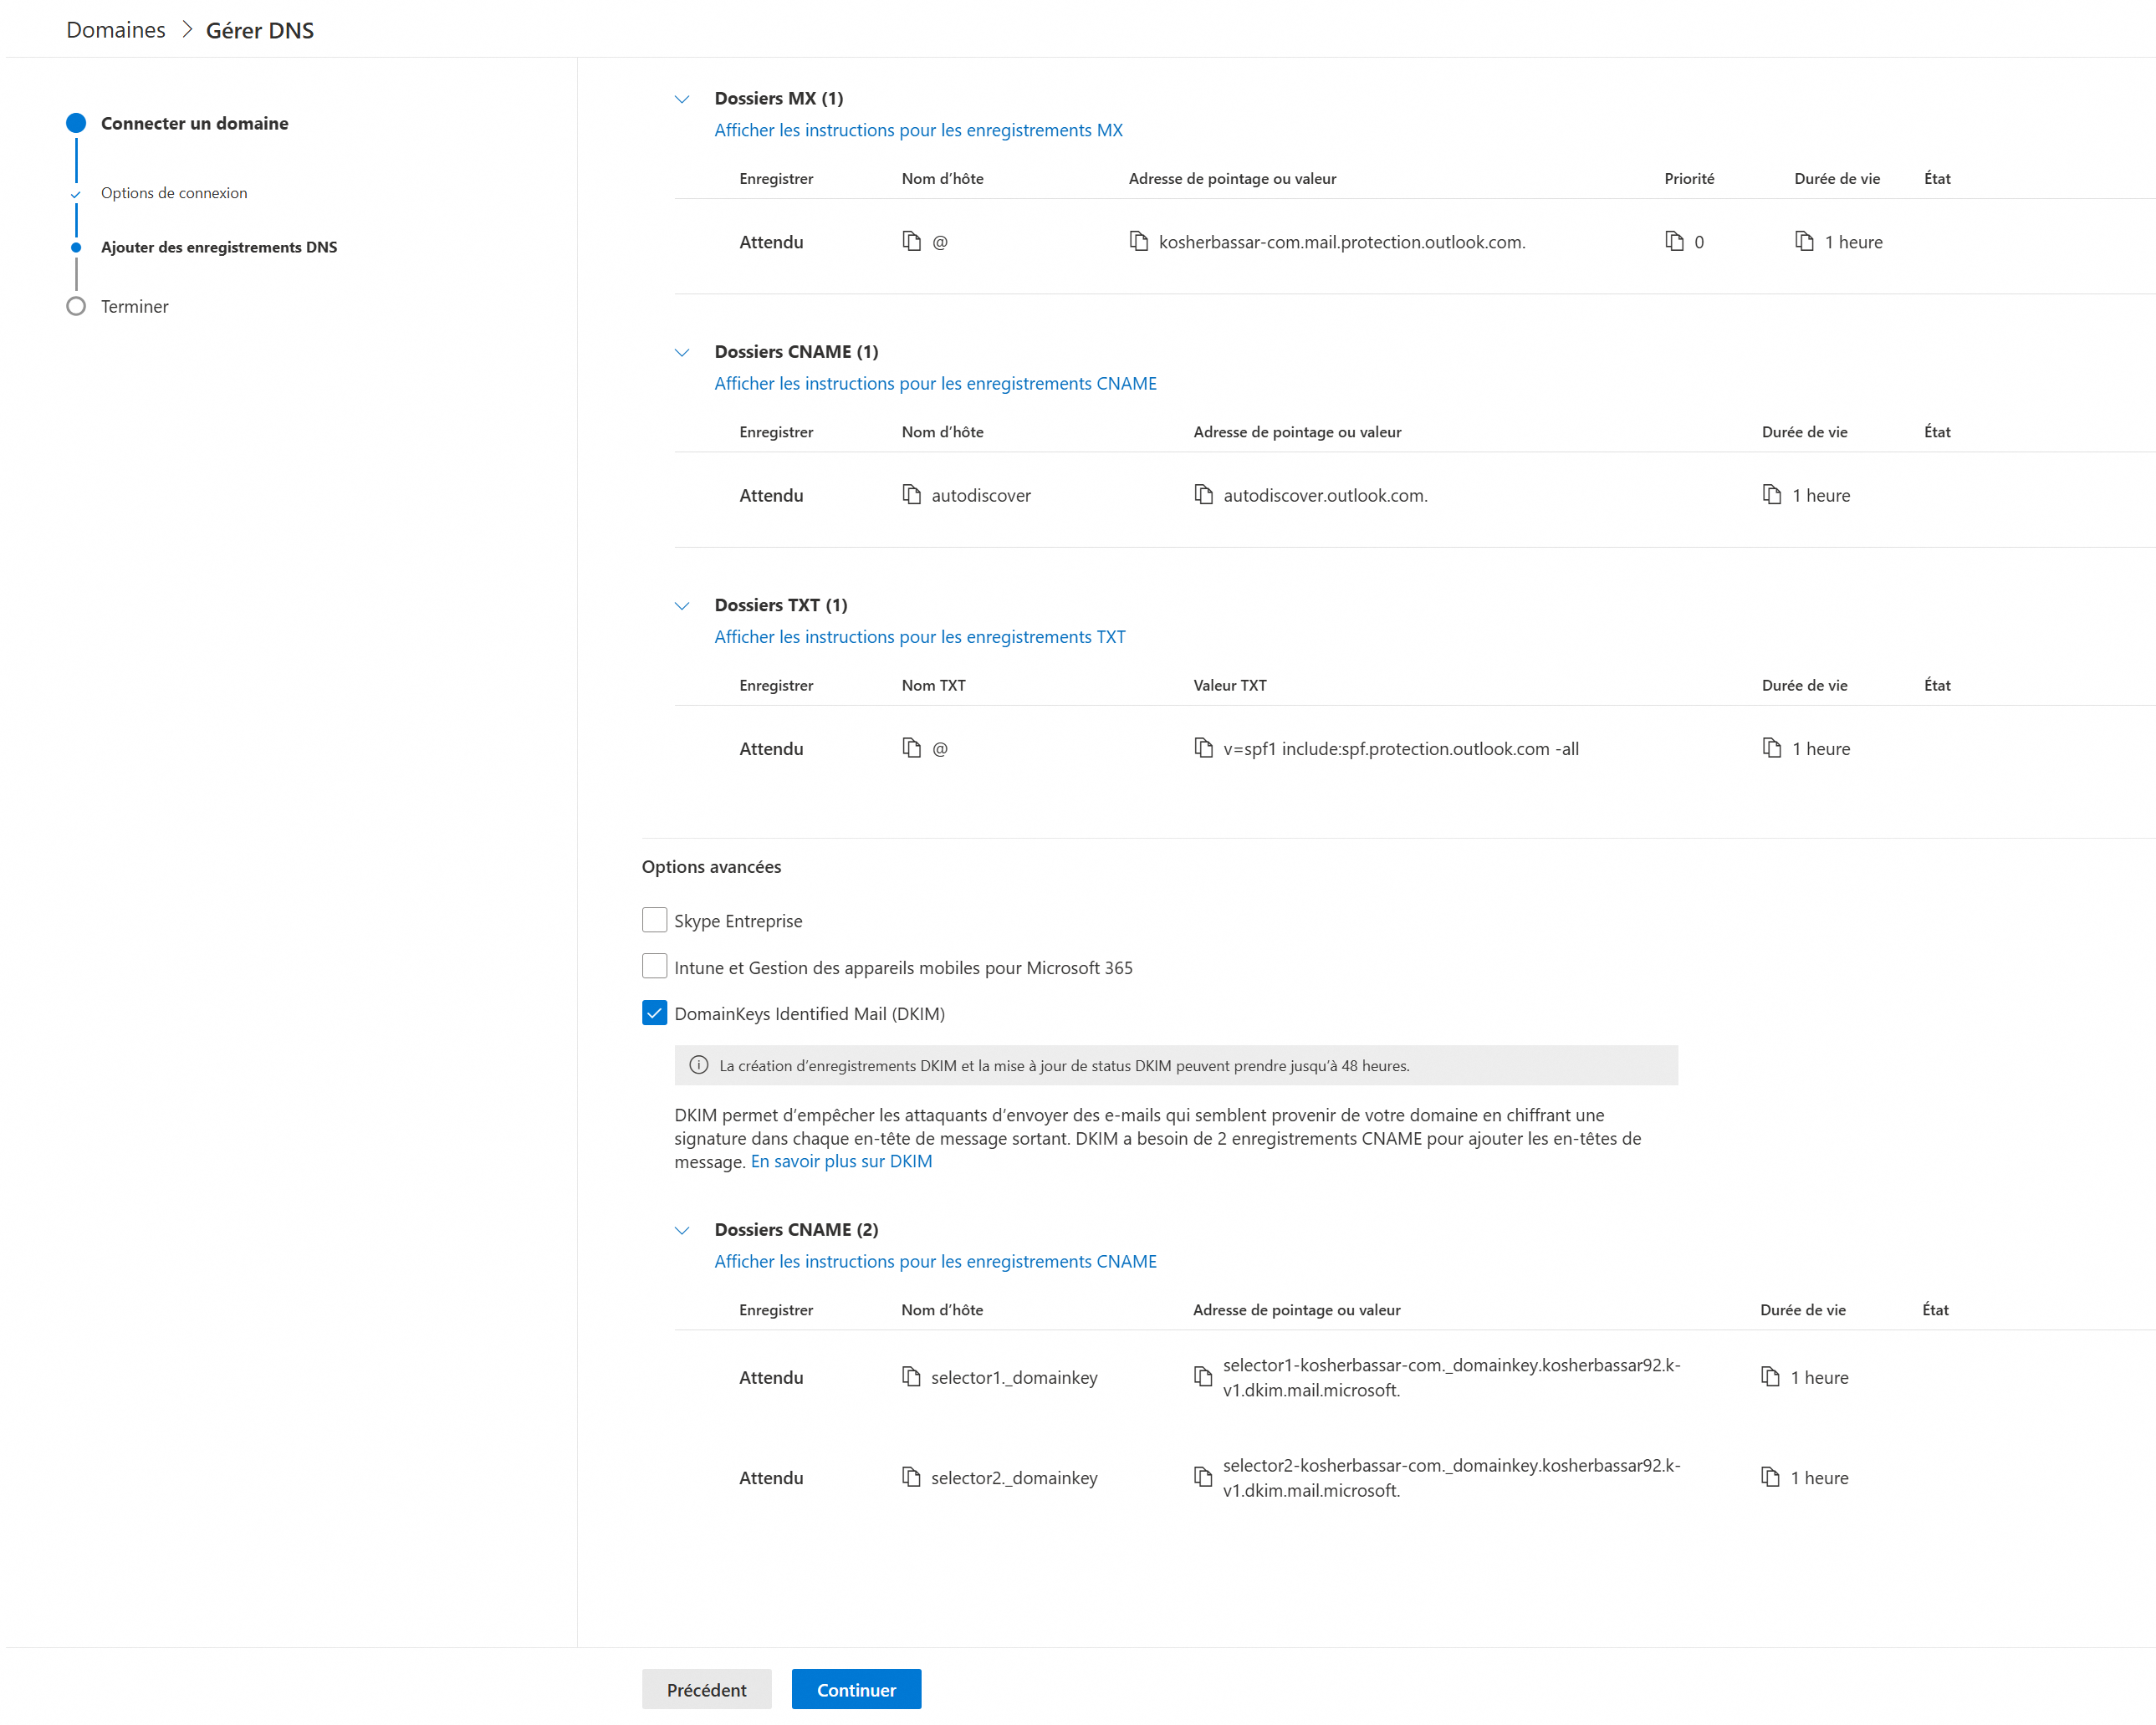Copy the MX record pointing address value
The height and width of the screenshot is (1725, 2156).
coord(1138,241)
